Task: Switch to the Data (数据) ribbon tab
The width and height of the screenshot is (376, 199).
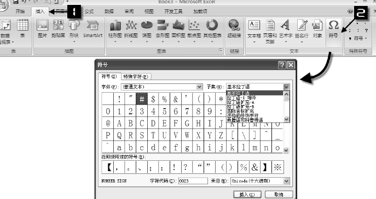Action: click(x=109, y=11)
